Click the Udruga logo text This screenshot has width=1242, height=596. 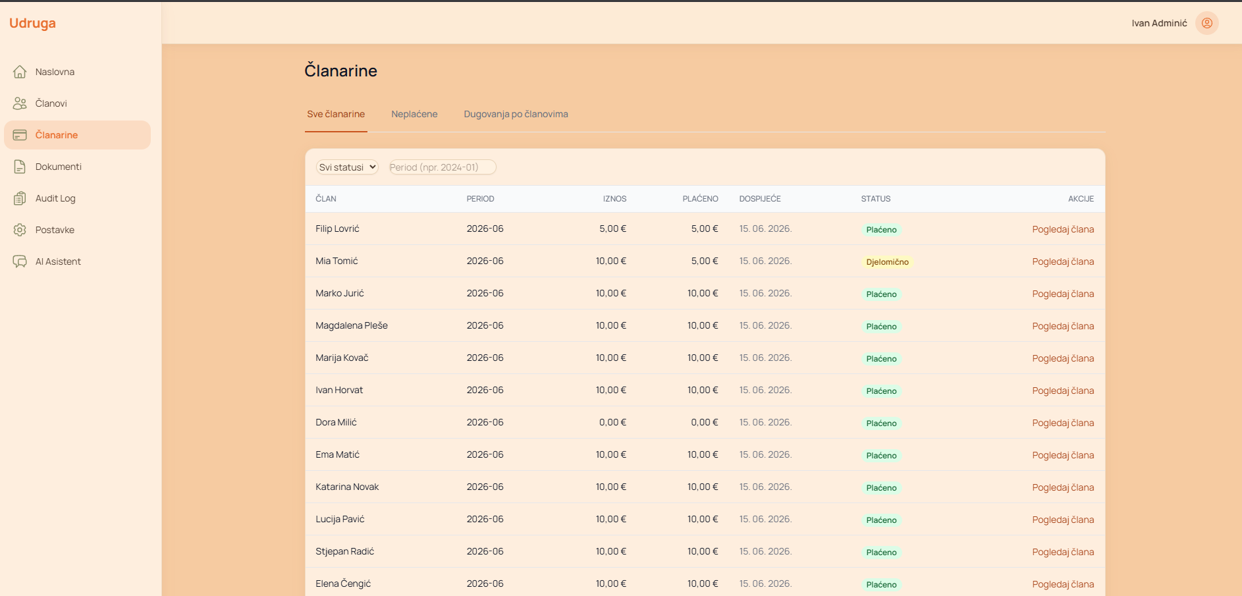click(32, 23)
